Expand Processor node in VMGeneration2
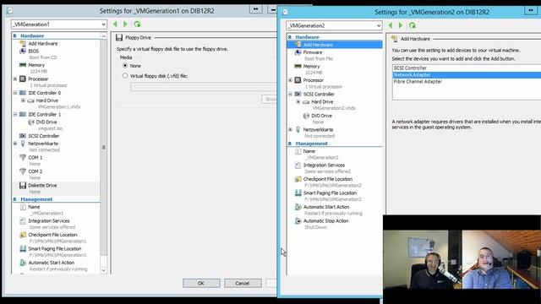This screenshot has width=541, height=304. (290, 80)
